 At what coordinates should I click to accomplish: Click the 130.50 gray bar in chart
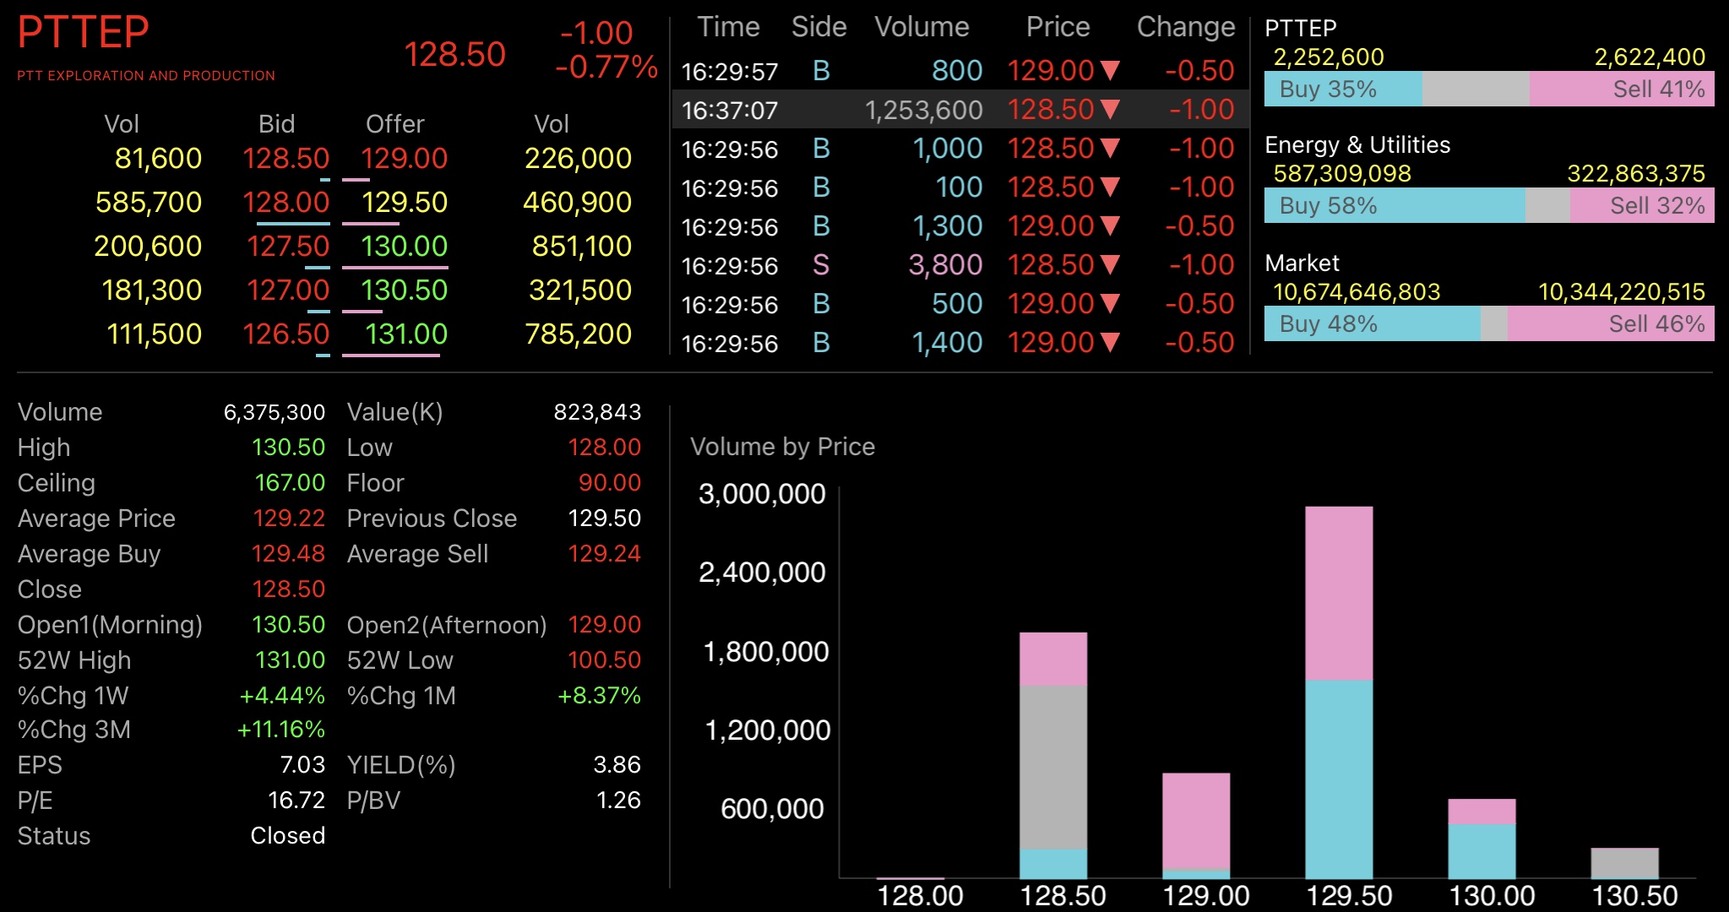[1624, 863]
